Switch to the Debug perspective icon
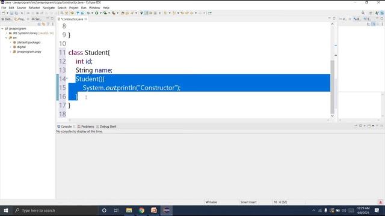 [382, 13]
